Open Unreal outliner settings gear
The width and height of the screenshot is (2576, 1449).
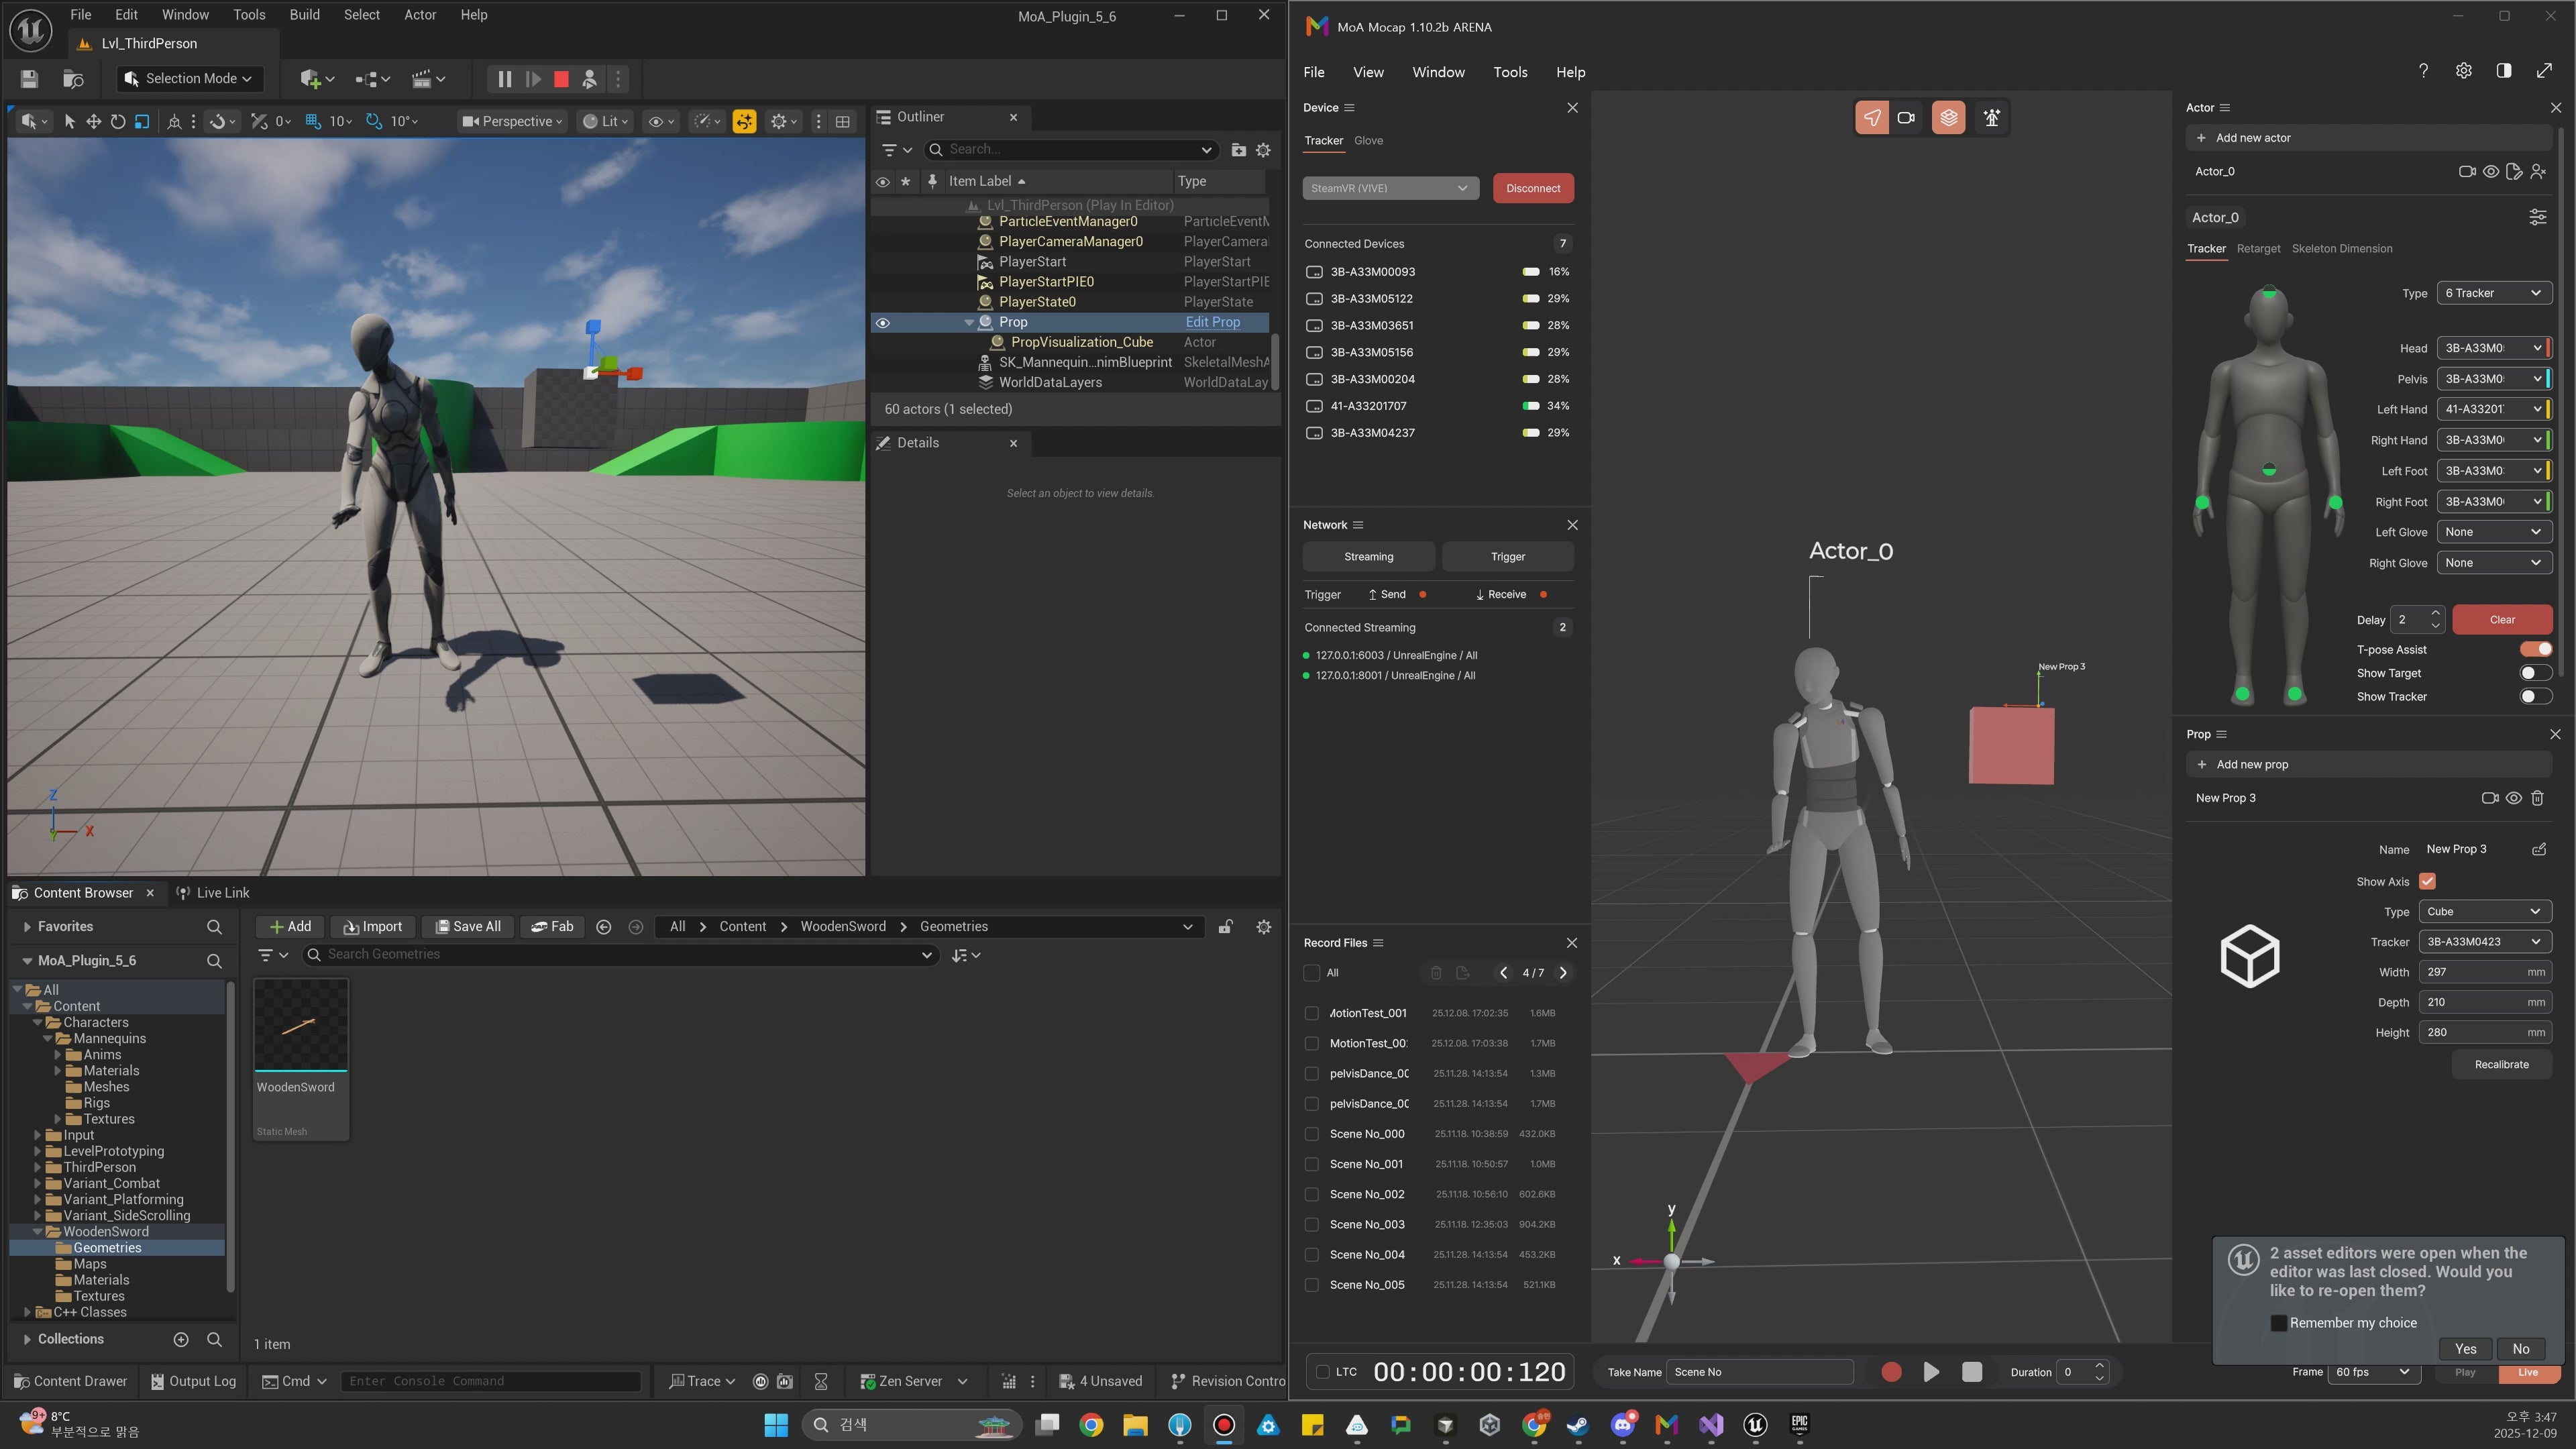(1263, 150)
